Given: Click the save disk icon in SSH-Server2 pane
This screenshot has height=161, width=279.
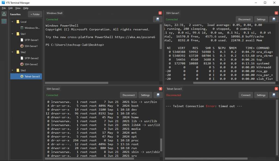Looking at the screenshot, I should click(x=157, y=95).
